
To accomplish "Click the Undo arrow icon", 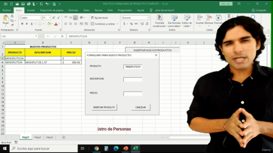I will tap(47, 4).
